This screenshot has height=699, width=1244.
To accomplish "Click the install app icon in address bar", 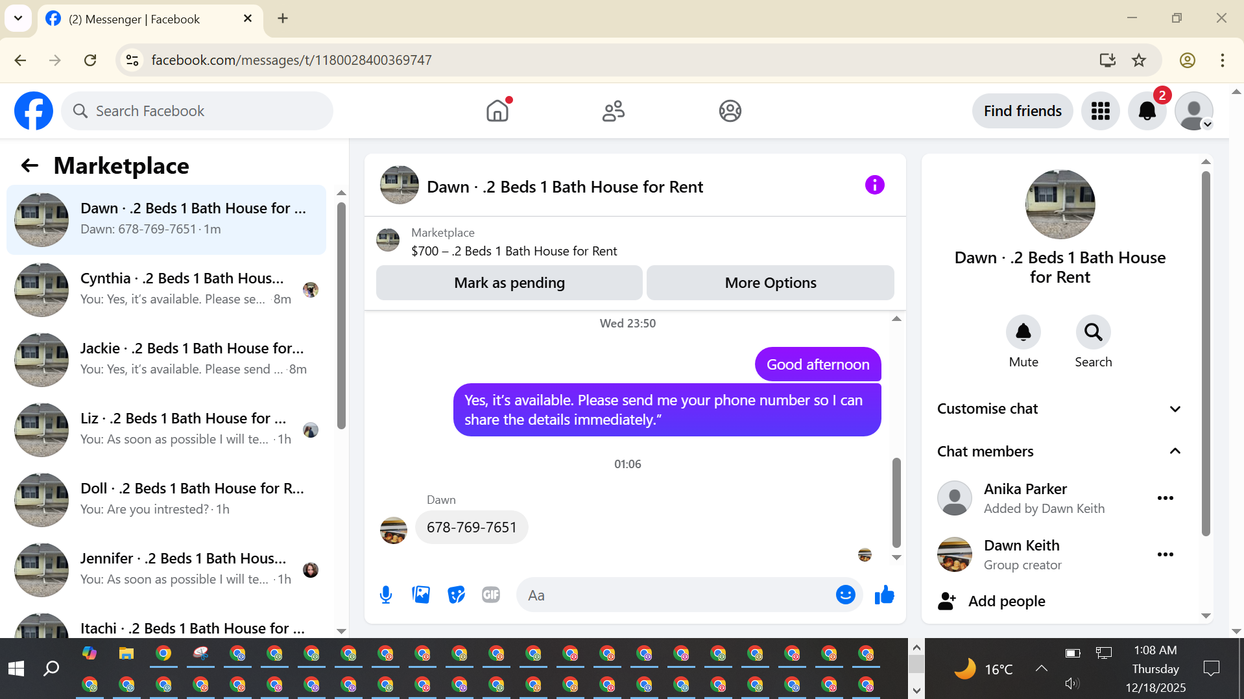I will (1108, 60).
